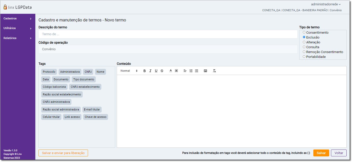Expand the Relatórios sidebar menu
Screen dimensions: 352x162
tap(18, 38)
